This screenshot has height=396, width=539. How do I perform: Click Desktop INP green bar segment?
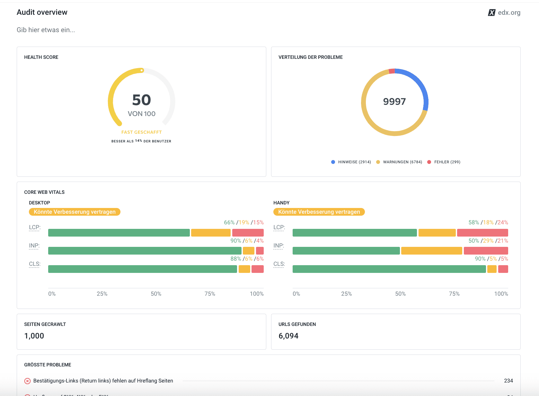click(x=145, y=251)
